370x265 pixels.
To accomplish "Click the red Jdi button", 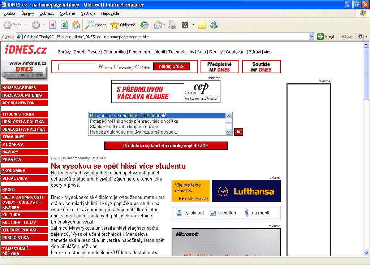I will pyautogui.click(x=238, y=131).
